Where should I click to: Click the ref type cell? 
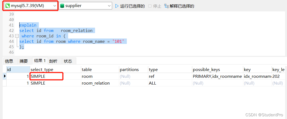[170, 76]
